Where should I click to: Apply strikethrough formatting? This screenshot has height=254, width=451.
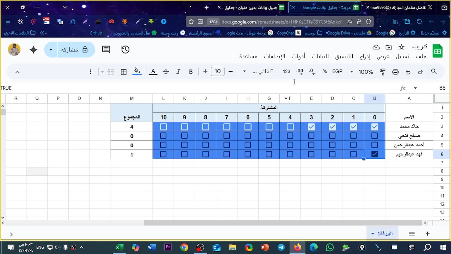coord(166,72)
